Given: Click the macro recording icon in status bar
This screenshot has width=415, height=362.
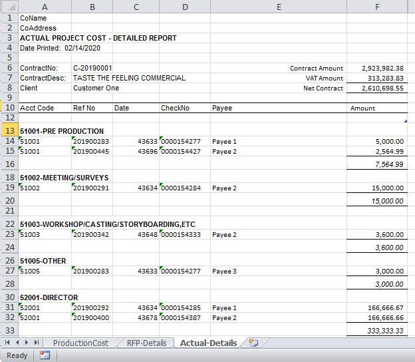Looking at the screenshot, I should pyautogui.click(x=45, y=355).
